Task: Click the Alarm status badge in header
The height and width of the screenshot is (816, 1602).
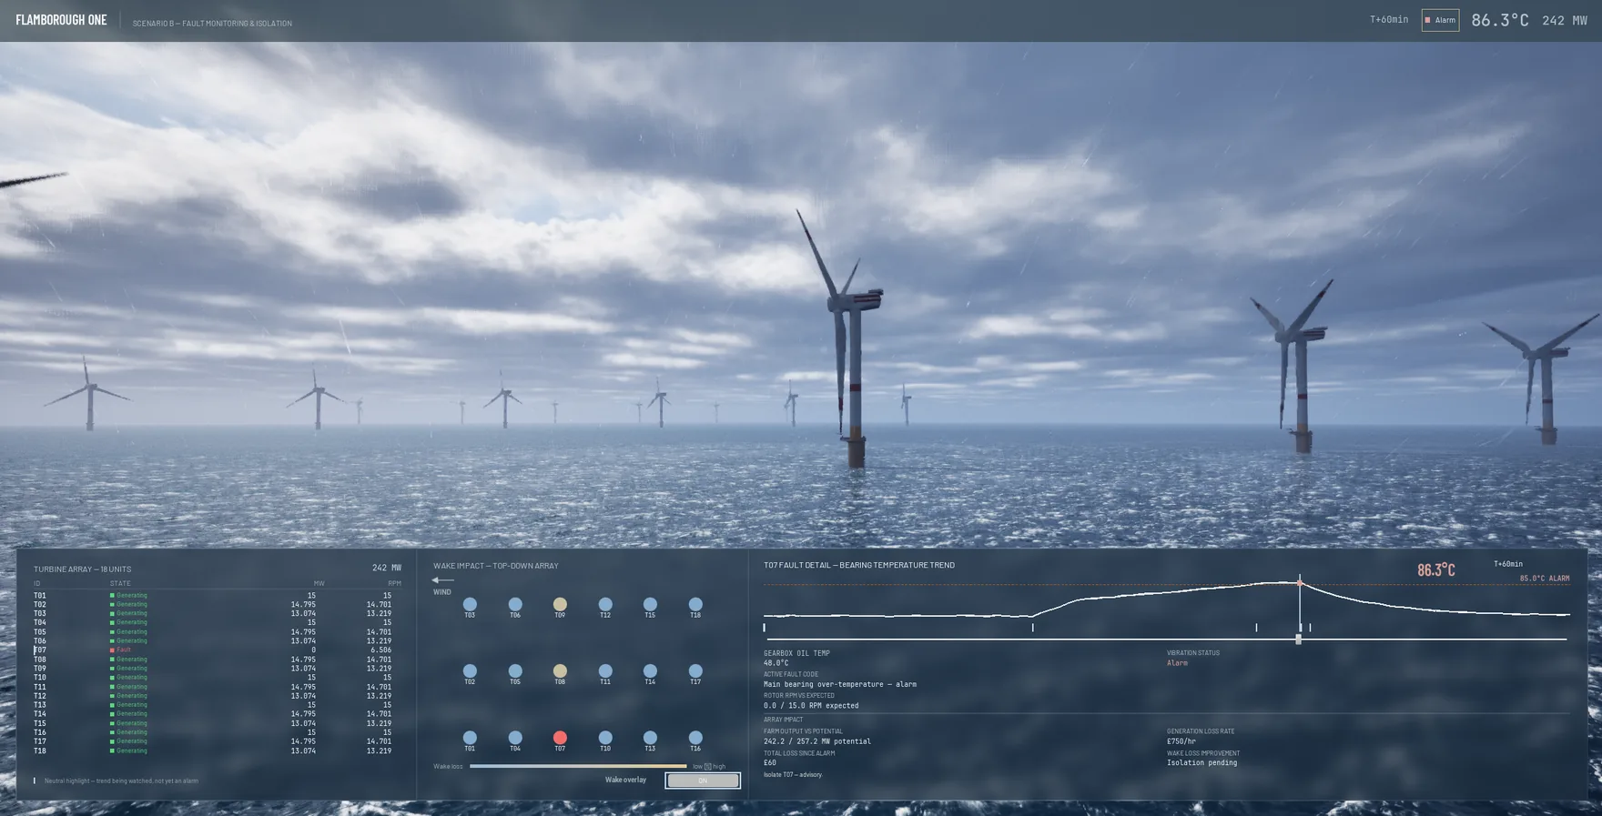Action: coord(1440,20)
